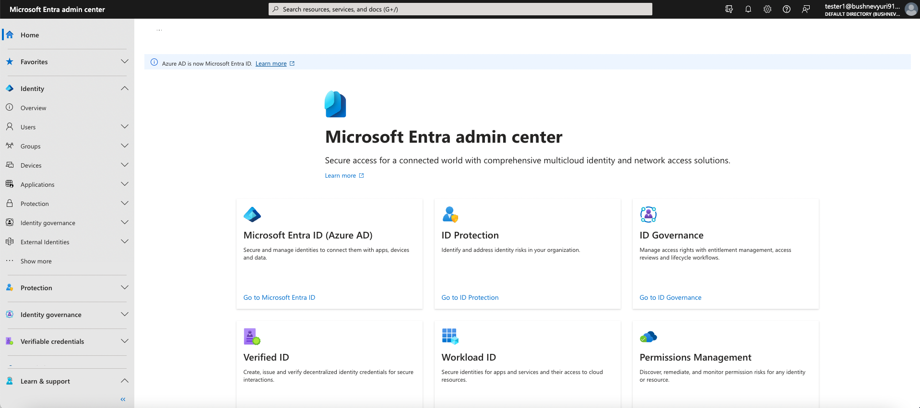Click breadcrumb ellipsis above the banner
The height and width of the screenshot is (408, 920).
159,30
